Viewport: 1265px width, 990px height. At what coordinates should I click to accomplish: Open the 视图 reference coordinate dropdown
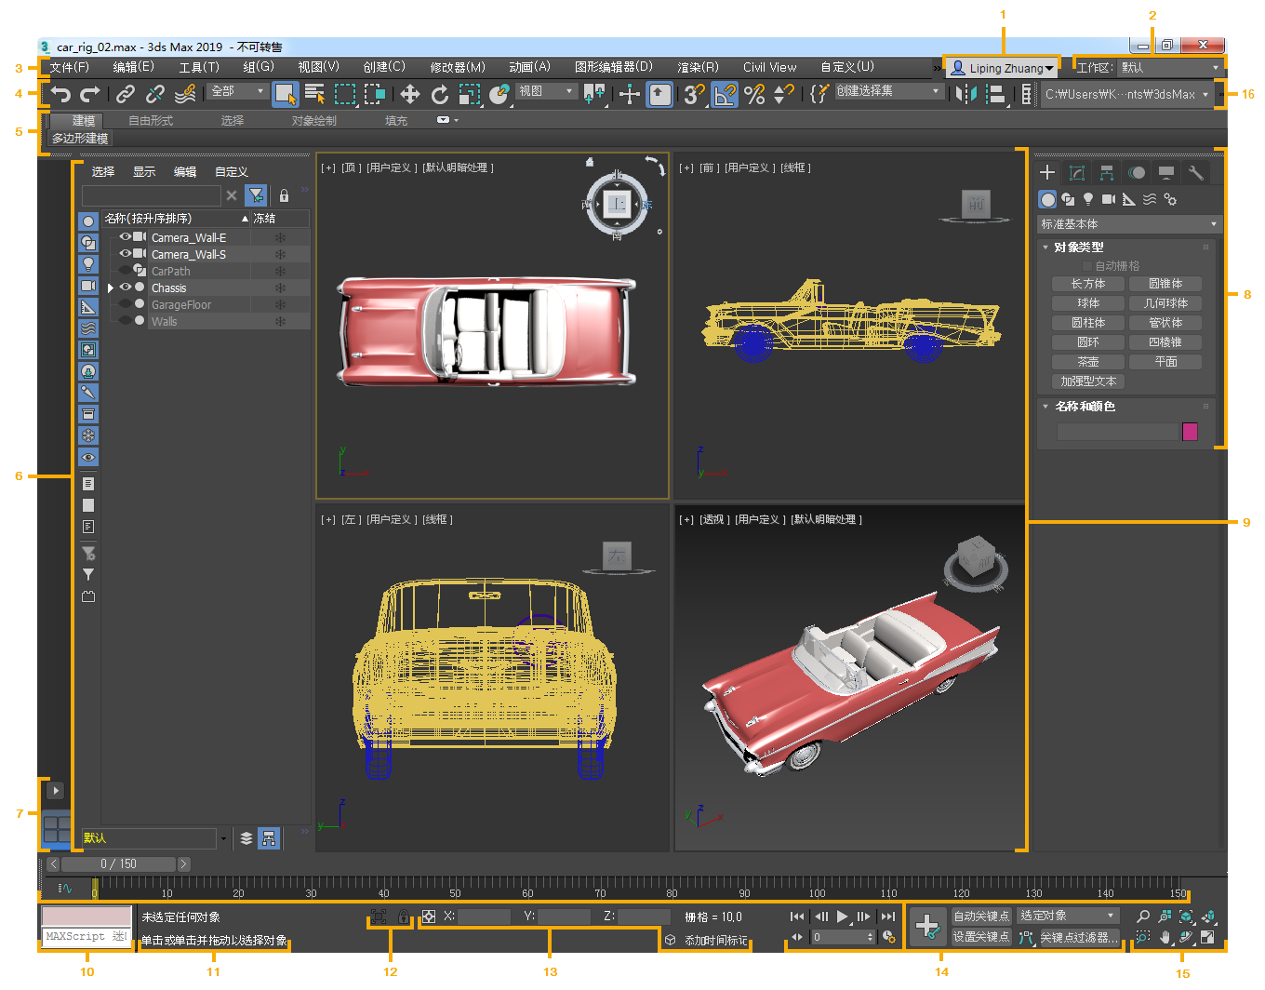[546, 91]
